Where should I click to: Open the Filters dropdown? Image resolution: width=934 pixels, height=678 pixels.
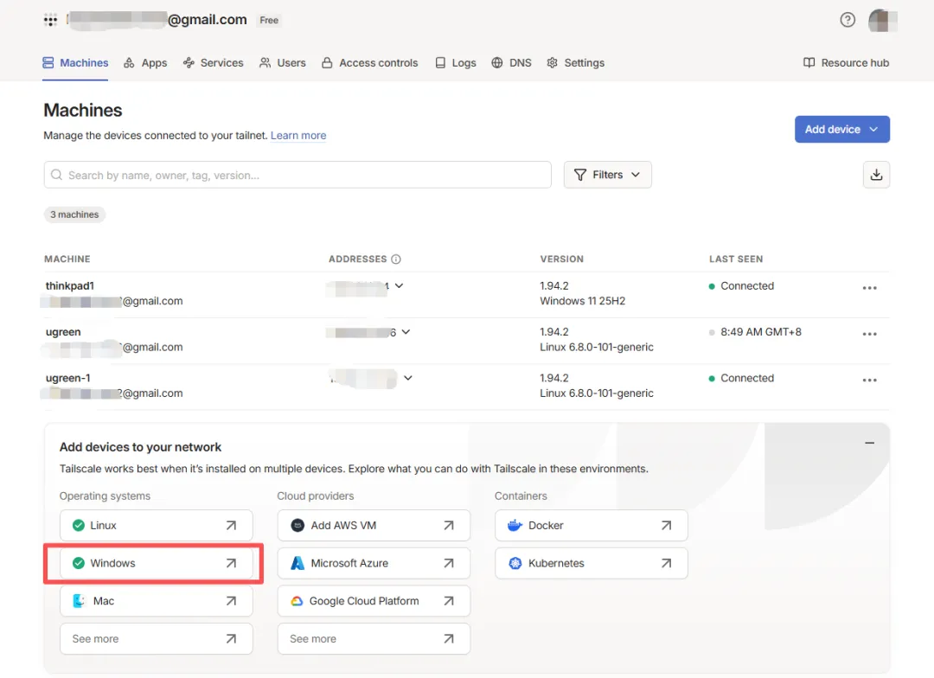[607, 175]
